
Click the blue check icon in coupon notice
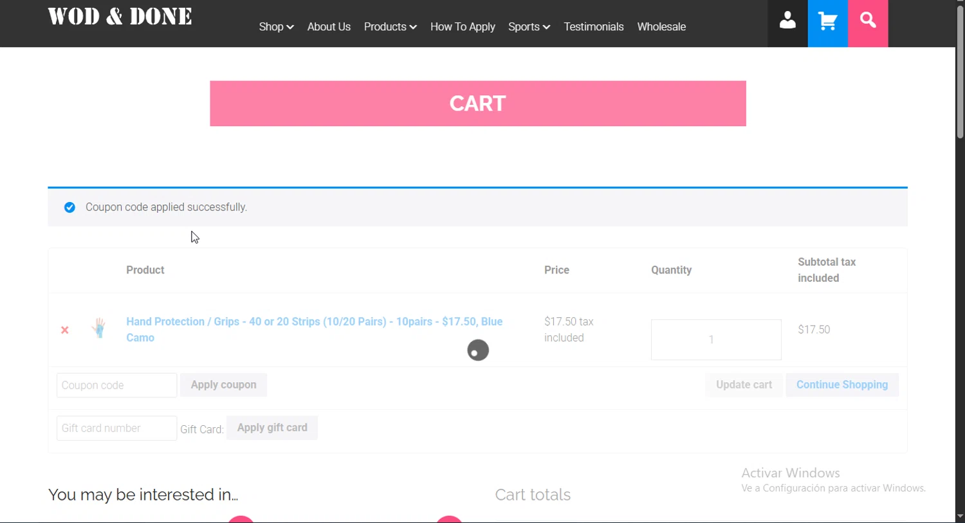point(69,207)
